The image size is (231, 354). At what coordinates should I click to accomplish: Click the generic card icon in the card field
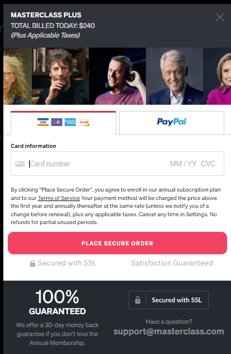(x=20, y=164)
